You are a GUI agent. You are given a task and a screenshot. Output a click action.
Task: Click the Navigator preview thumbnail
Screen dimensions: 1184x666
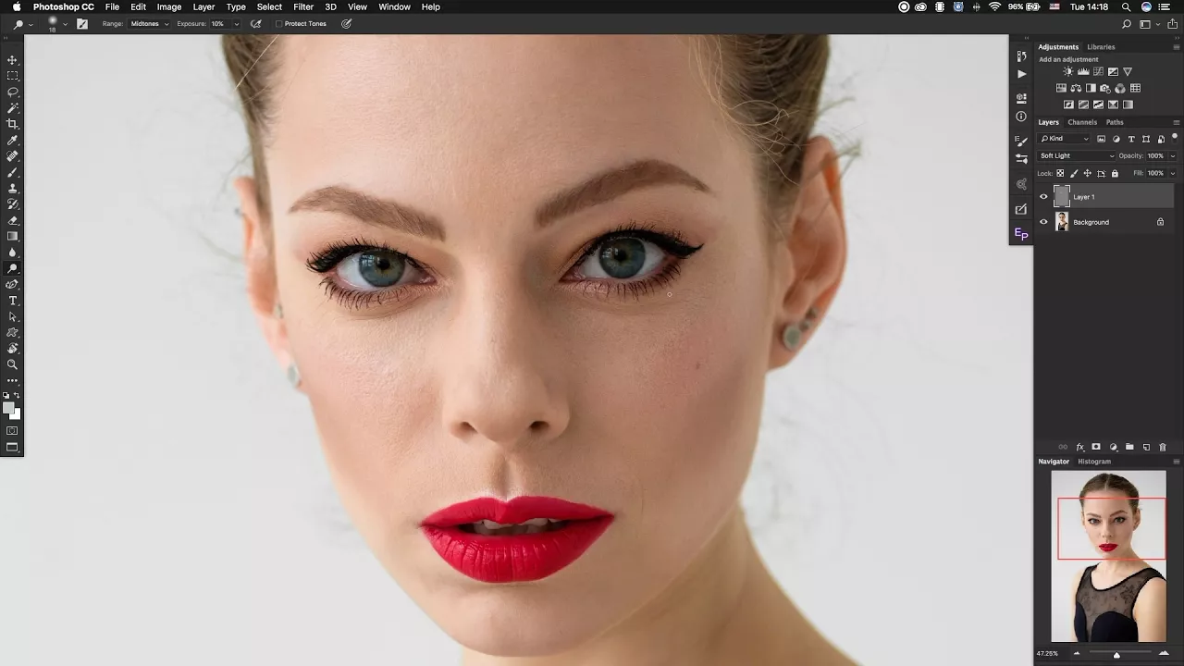click(1109, 556)
